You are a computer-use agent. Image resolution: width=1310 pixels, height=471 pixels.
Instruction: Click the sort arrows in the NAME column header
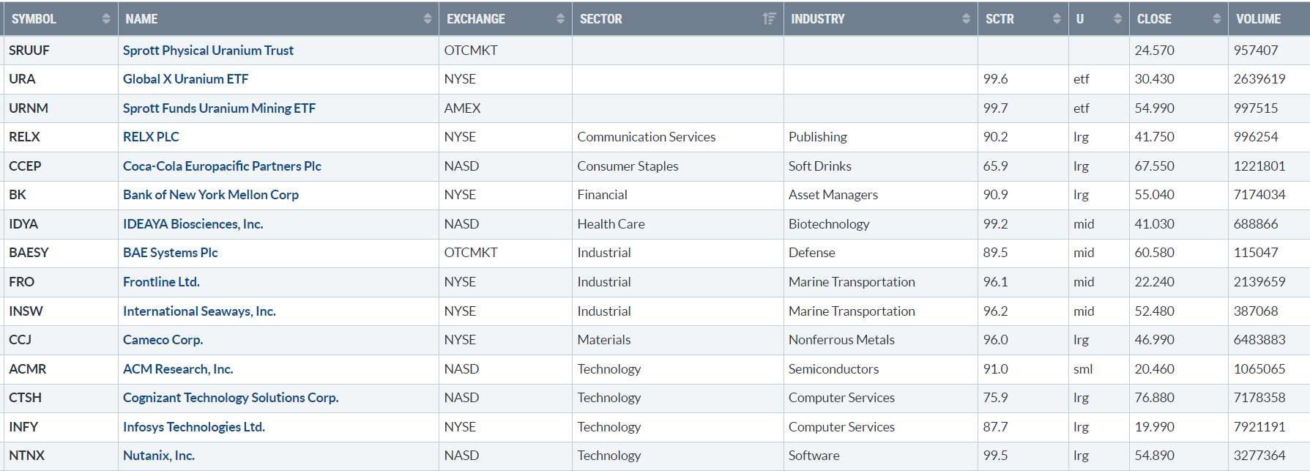(428, 19)
